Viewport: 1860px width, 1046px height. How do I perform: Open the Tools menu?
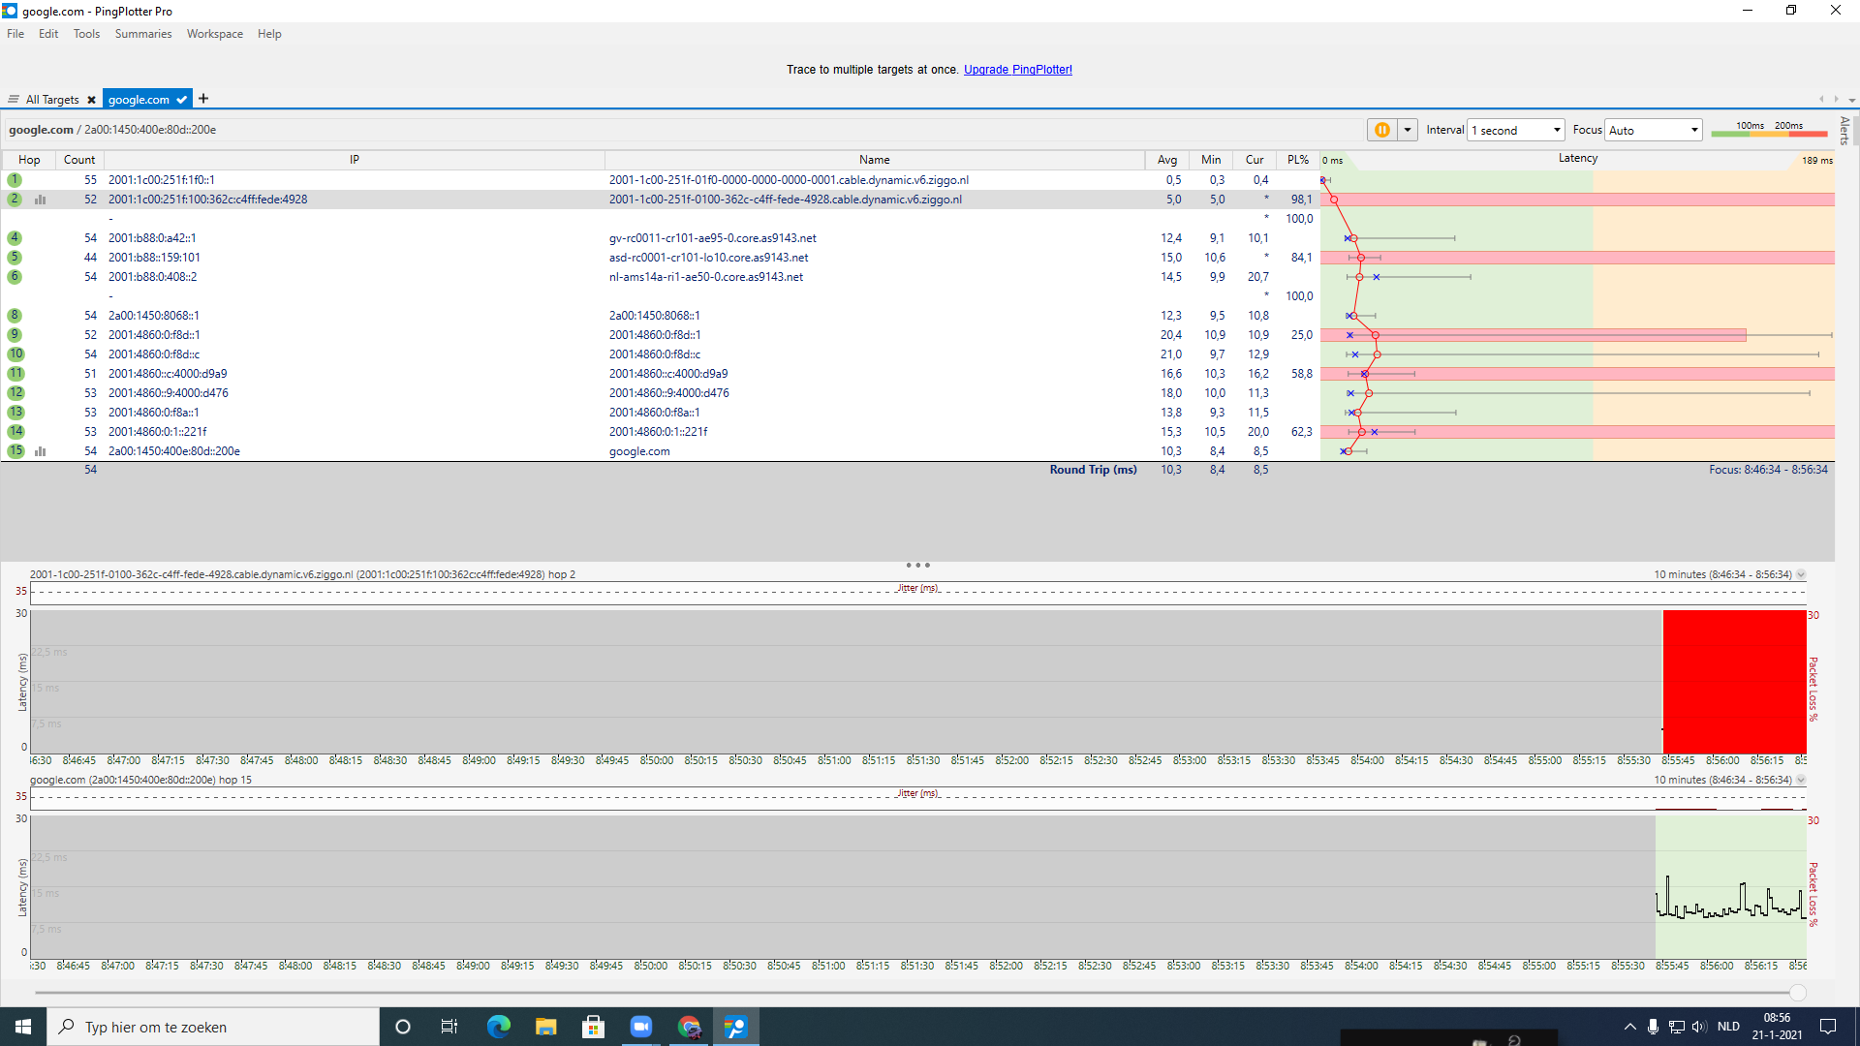[86, 34]
